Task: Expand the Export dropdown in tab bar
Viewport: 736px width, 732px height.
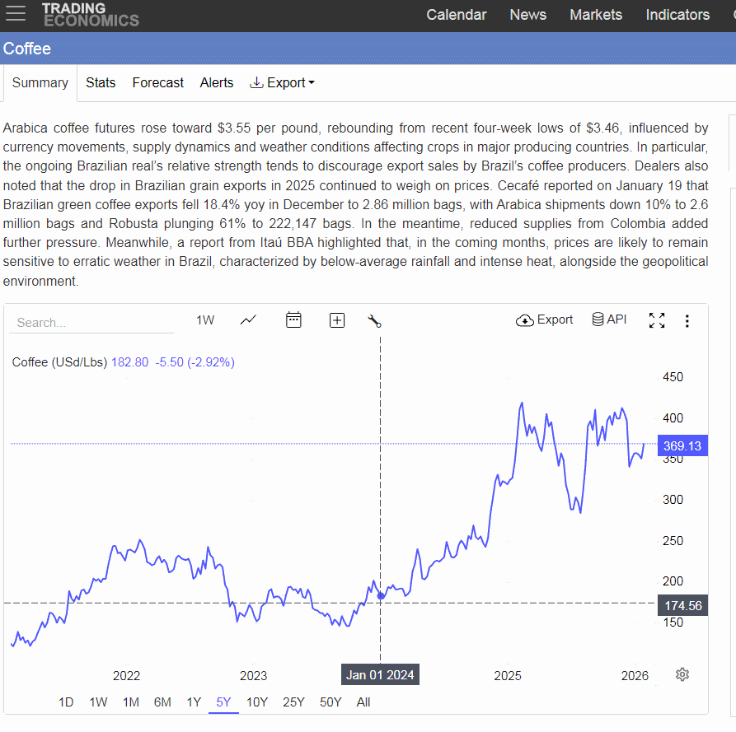Action: click(x=282, y=82)
